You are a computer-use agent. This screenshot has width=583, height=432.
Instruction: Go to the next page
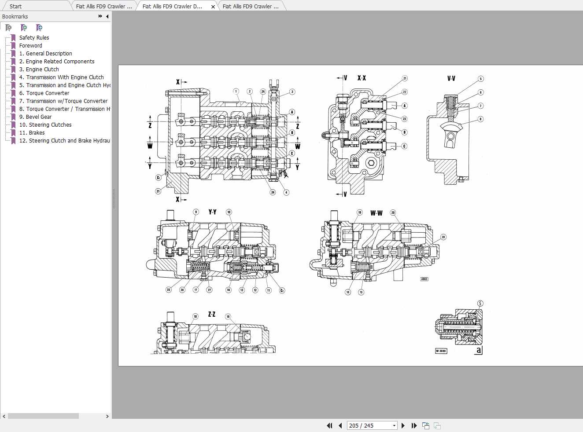(x=403, y=425)
